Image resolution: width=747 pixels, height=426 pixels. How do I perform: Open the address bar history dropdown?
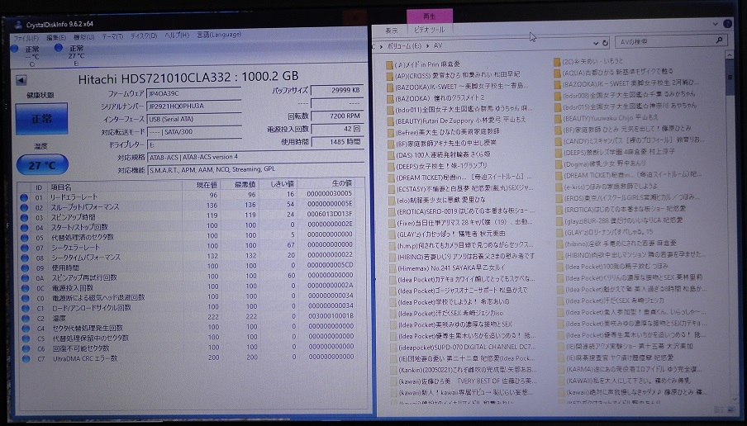595,43
